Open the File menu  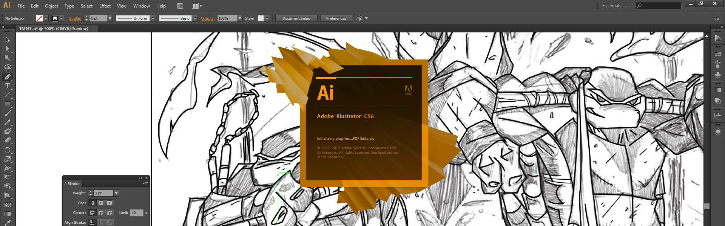tap(21, 6)
